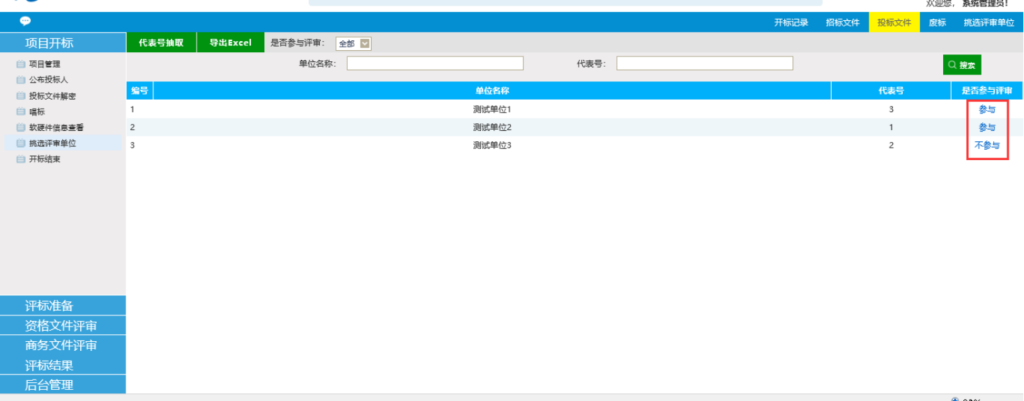
Task: Toggle 参与 status for 测试单位1
Action: [987, 109]
